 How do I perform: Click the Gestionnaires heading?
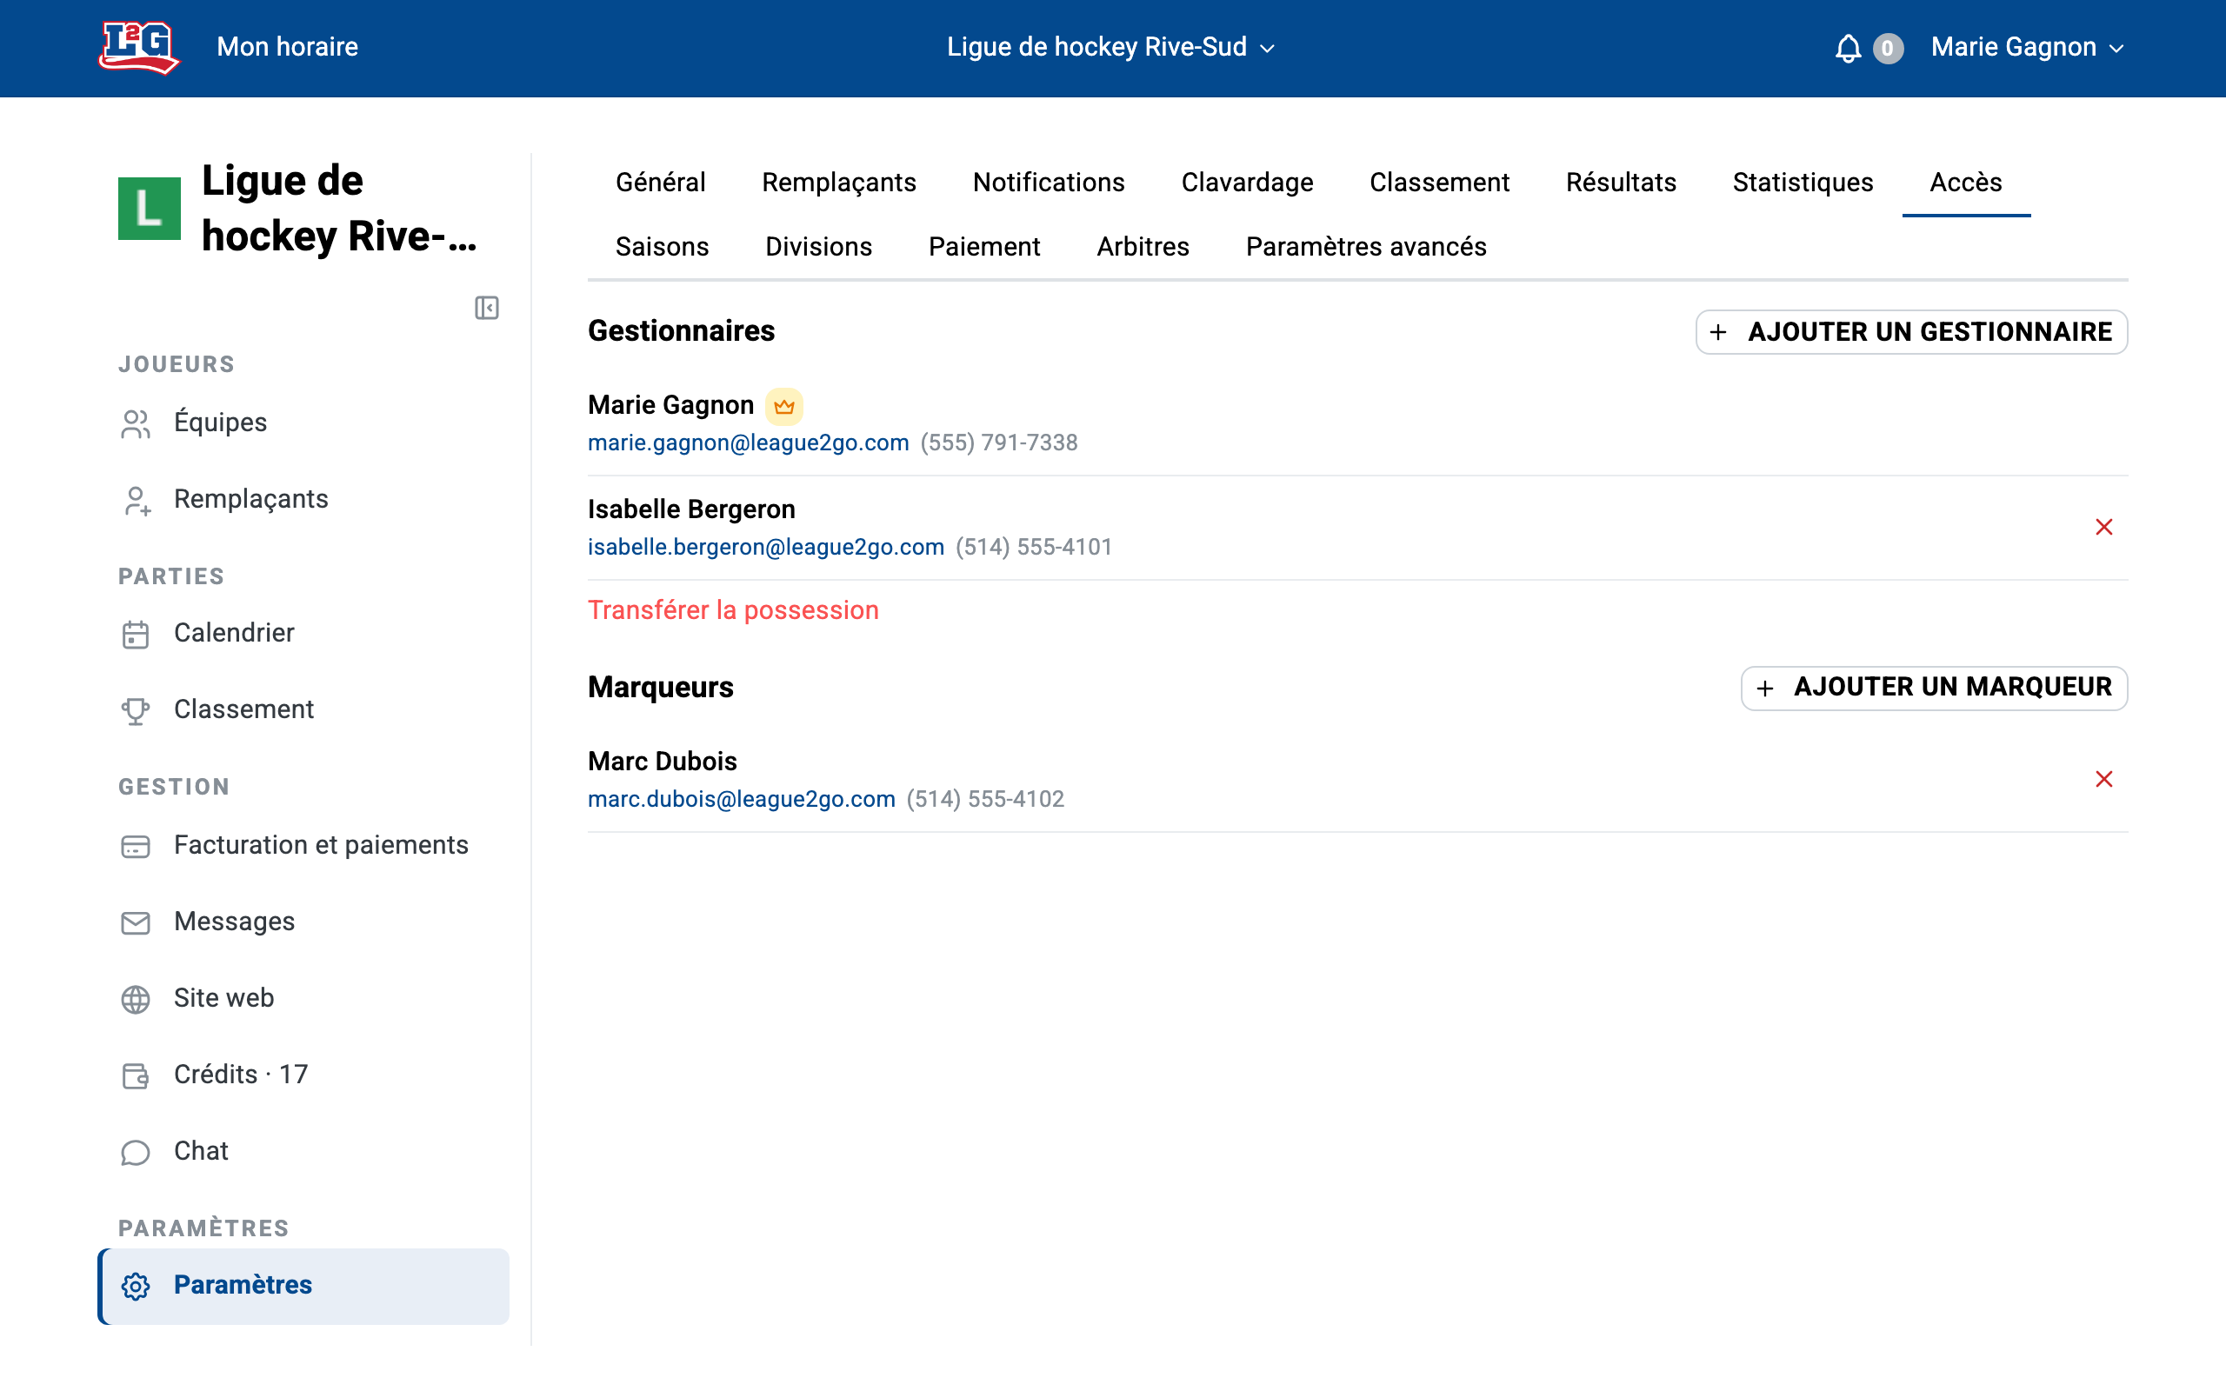[x=681, y=331]
